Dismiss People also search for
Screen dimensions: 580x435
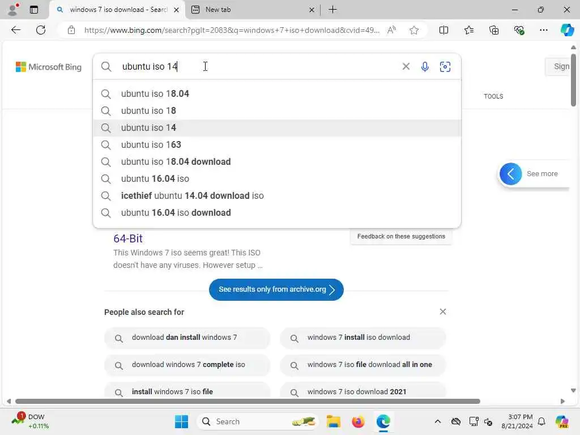point(443,312)
